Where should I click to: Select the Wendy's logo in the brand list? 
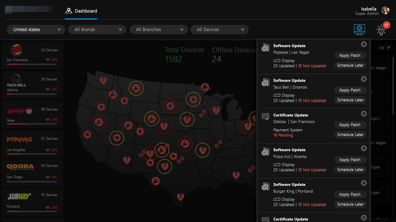(20, 111)
